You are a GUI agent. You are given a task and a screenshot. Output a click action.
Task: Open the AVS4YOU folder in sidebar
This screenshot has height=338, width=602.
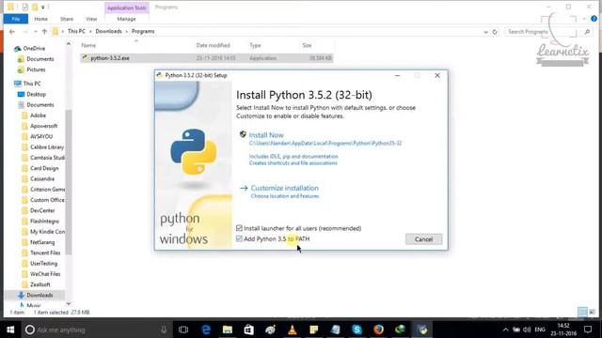[41, 136]
